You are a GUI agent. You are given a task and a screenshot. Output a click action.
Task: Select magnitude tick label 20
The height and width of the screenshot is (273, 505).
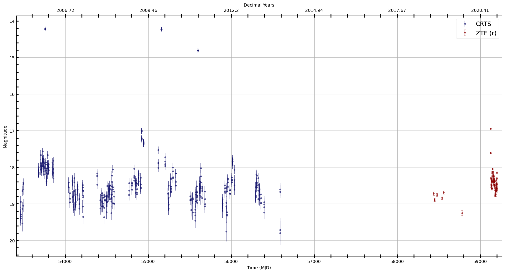click(12, 241)
